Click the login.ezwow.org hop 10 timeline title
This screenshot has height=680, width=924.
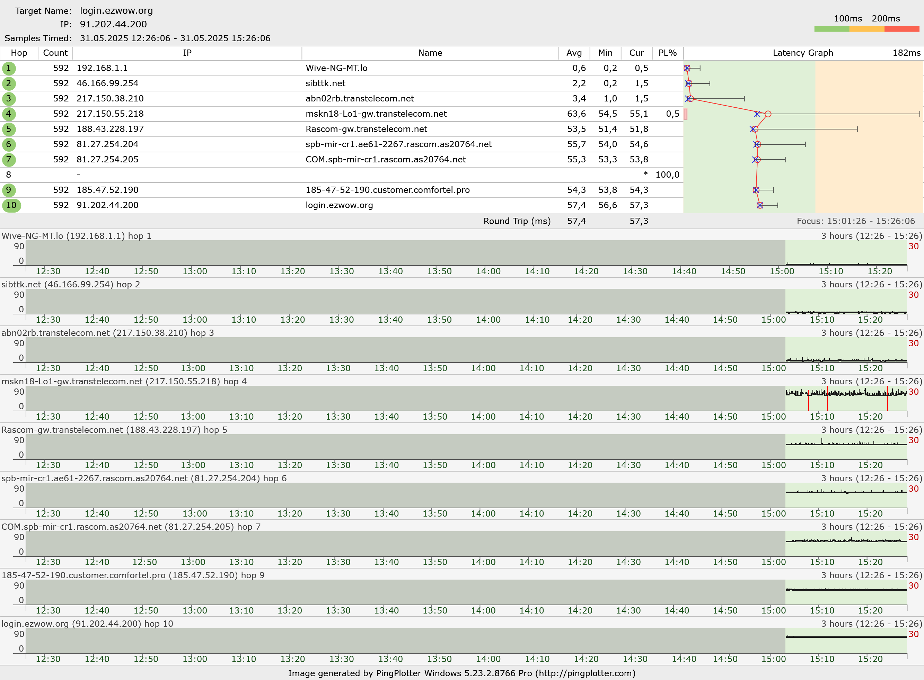[x=87, y=624]
